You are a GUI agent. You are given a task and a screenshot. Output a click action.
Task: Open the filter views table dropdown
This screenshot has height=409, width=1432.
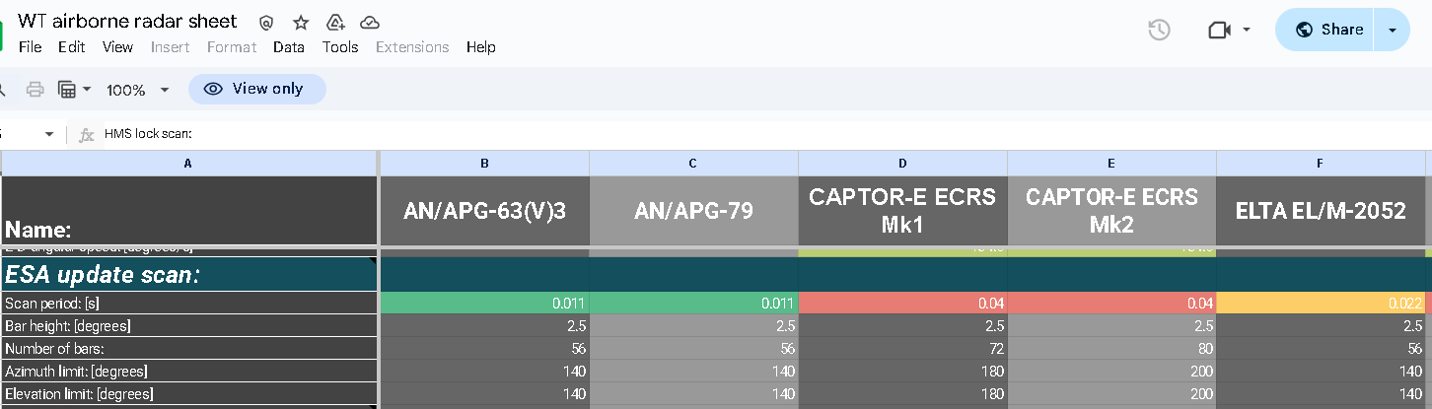75,90
